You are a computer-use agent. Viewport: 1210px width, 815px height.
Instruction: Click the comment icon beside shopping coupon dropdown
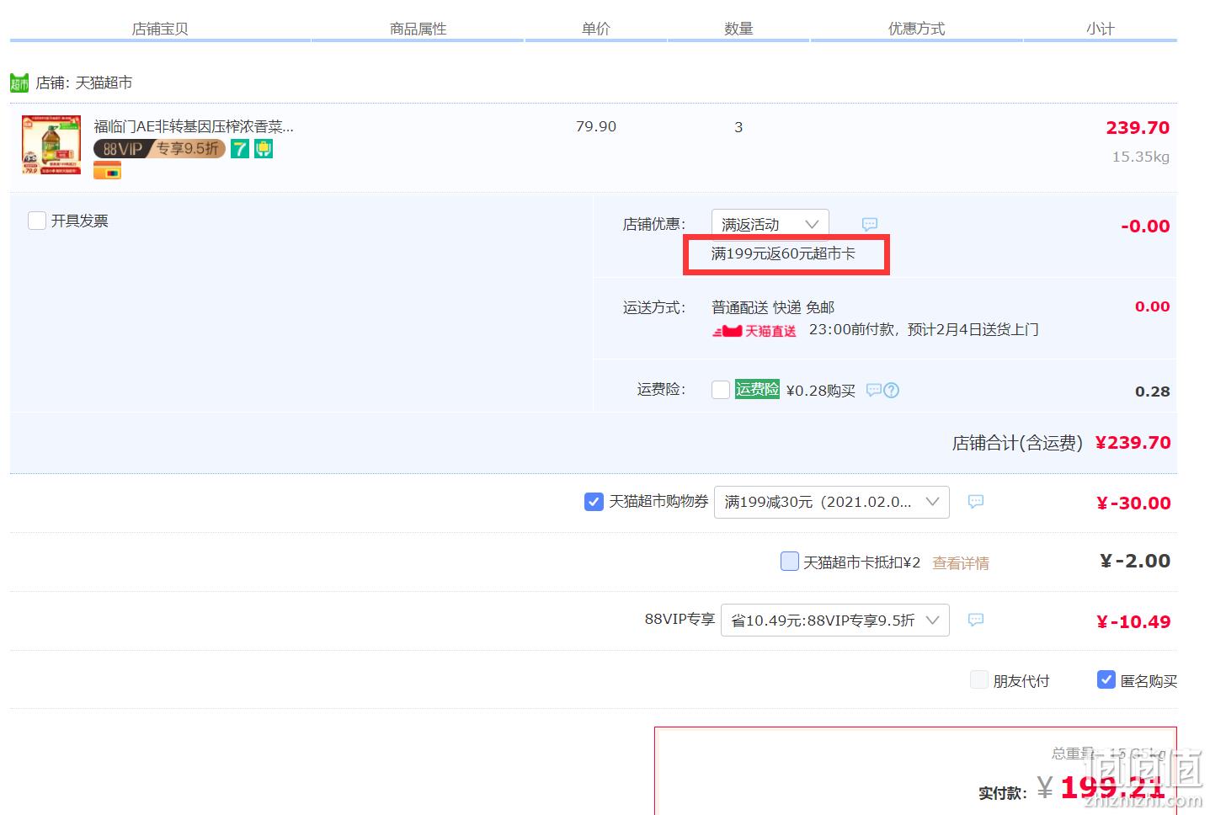[975, 501]
